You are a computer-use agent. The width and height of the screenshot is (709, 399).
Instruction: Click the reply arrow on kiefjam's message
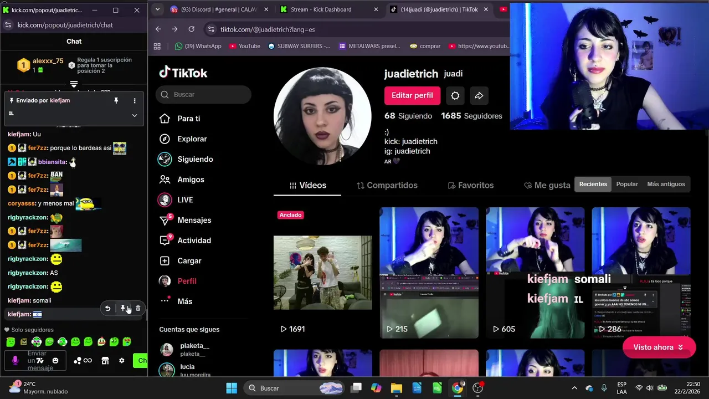[108, 309]
